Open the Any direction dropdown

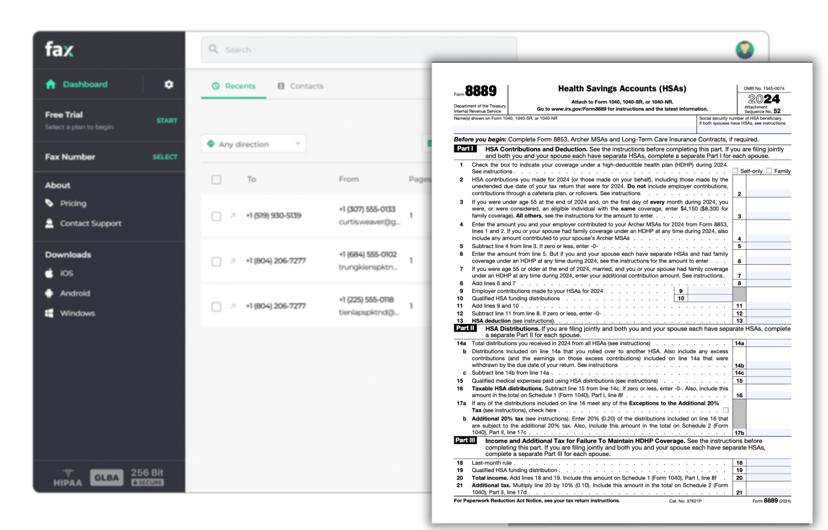pos(253,144)
